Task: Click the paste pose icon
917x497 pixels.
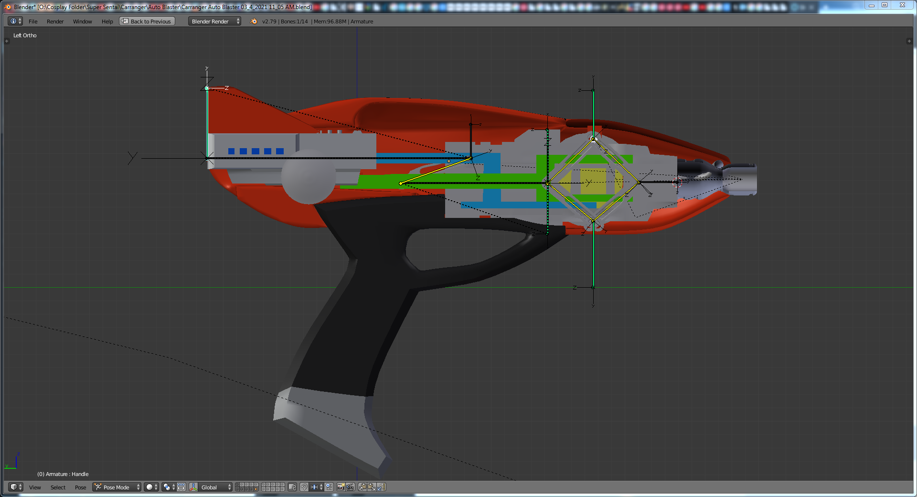Action: 372,487
